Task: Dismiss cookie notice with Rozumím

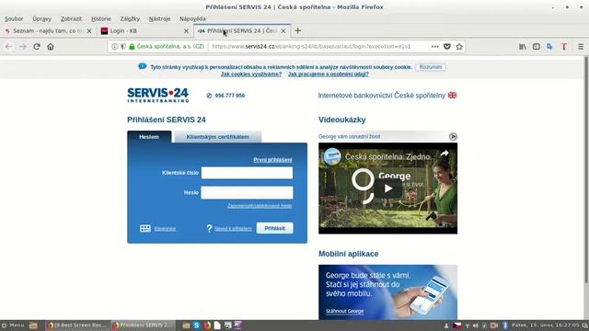Action: pyautogui.click(x=431, y=67)
